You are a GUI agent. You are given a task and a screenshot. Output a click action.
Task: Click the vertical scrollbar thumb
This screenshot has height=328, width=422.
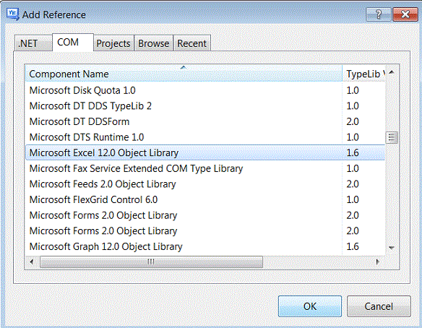point(392,137)
